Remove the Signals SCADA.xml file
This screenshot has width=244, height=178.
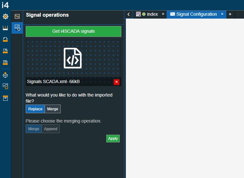pyautogui.click(x=117, y=82)
